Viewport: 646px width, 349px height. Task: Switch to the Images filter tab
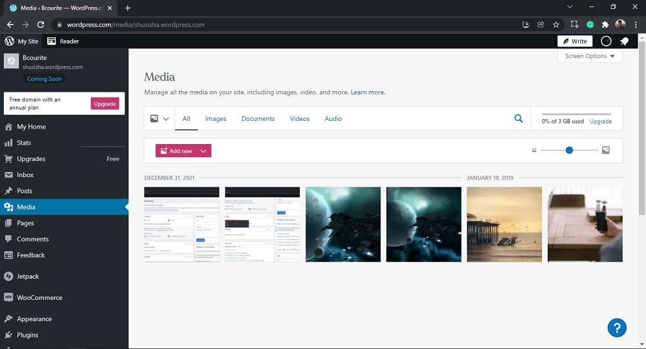(x=216, y=119)
